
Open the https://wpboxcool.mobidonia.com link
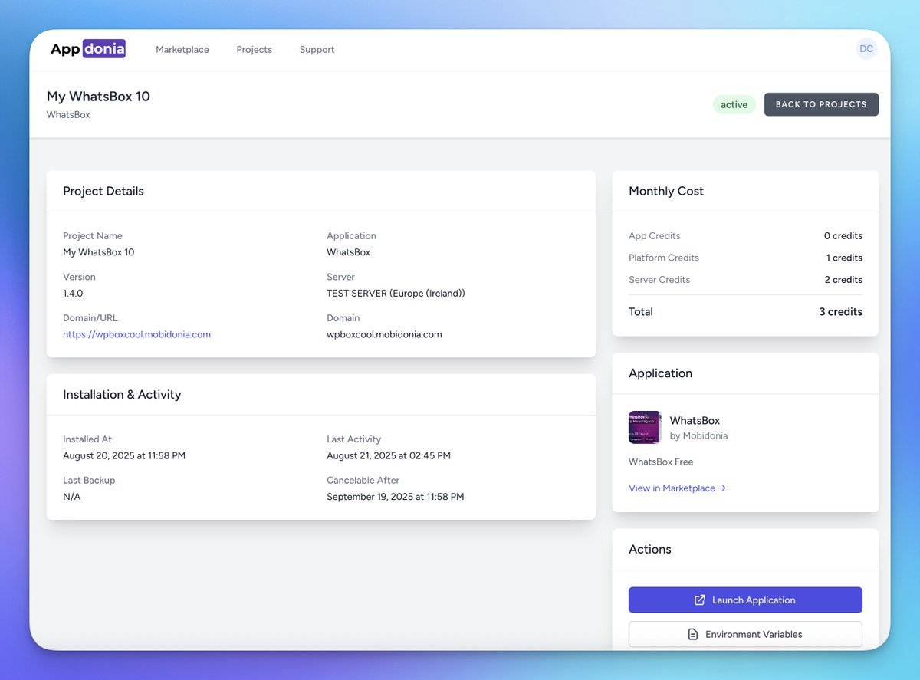tap(136, 334)
